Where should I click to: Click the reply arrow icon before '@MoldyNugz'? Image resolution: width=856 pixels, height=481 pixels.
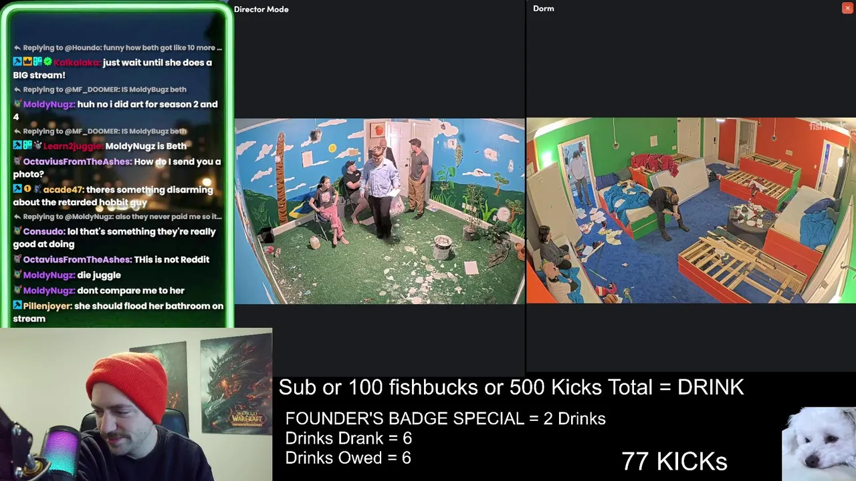17,217
